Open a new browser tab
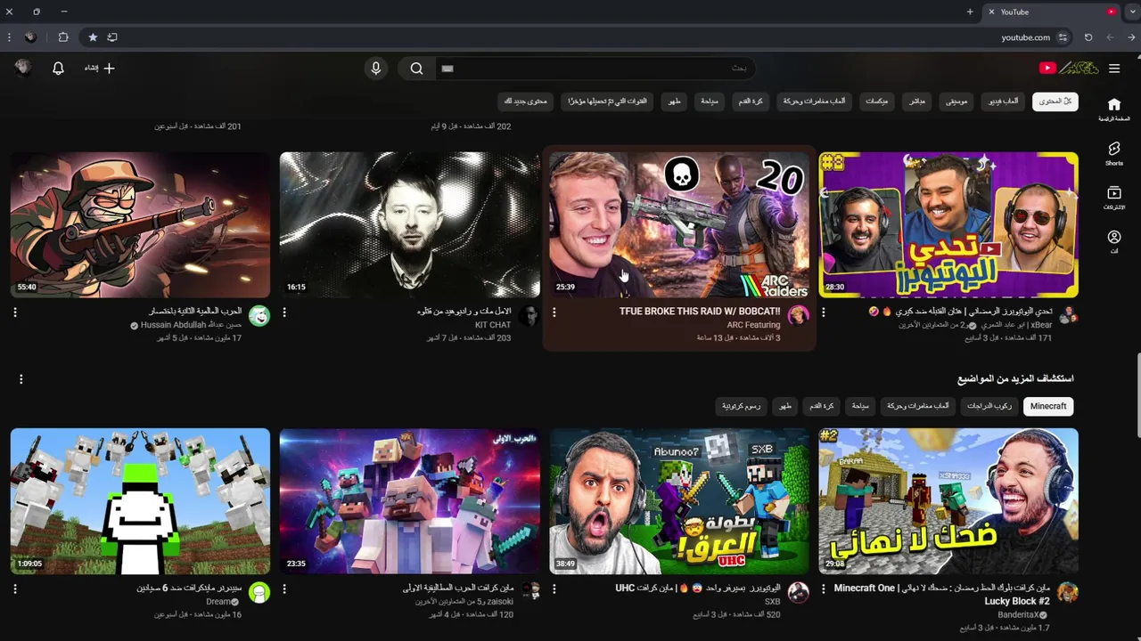1141x641 pixels. click(x=970, y=12)
